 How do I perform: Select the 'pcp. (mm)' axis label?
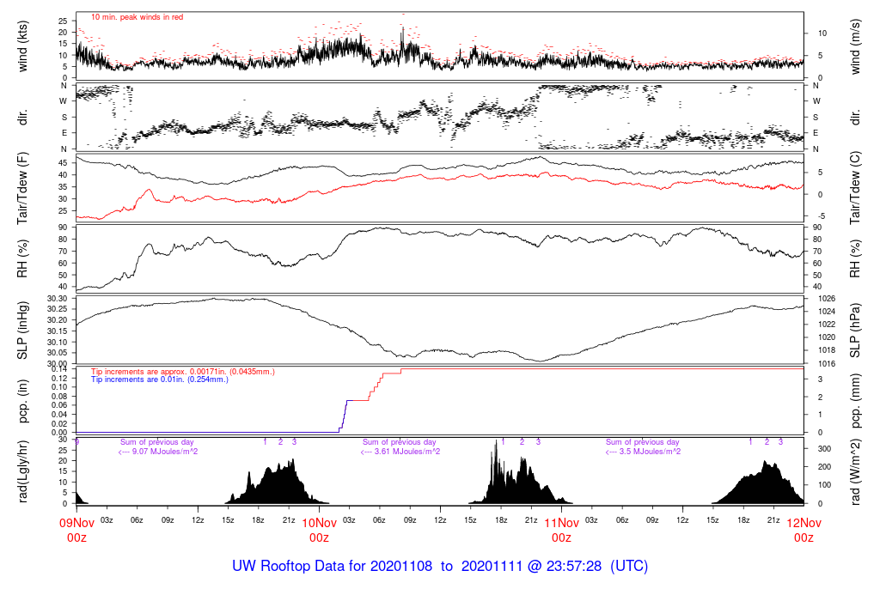[855, 401]
